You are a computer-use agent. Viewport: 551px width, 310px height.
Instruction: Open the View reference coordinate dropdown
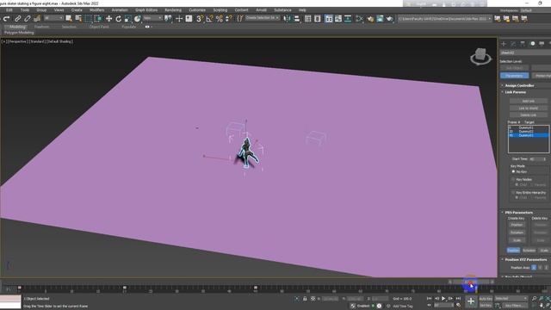click(x=153, y=18)
